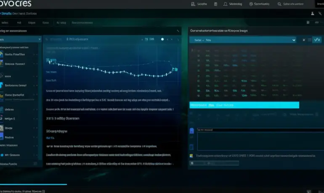Image resolution: width=324 pixels, height=193 pixels.
Task: Expand the sidebar header chevron
Action: click(x=40, y=39)
